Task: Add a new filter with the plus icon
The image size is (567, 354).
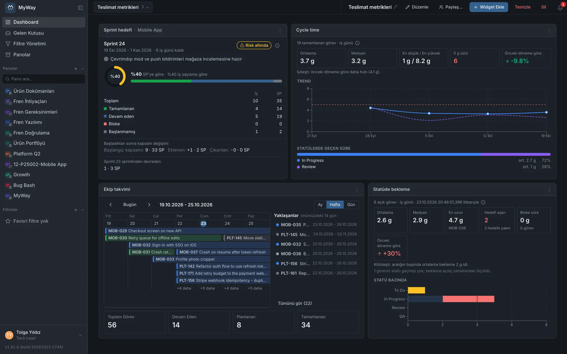Action: (x=76, y=210)
